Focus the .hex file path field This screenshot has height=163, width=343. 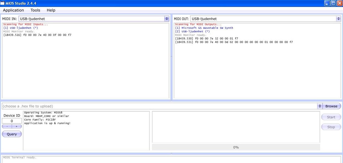coord(159,106)
